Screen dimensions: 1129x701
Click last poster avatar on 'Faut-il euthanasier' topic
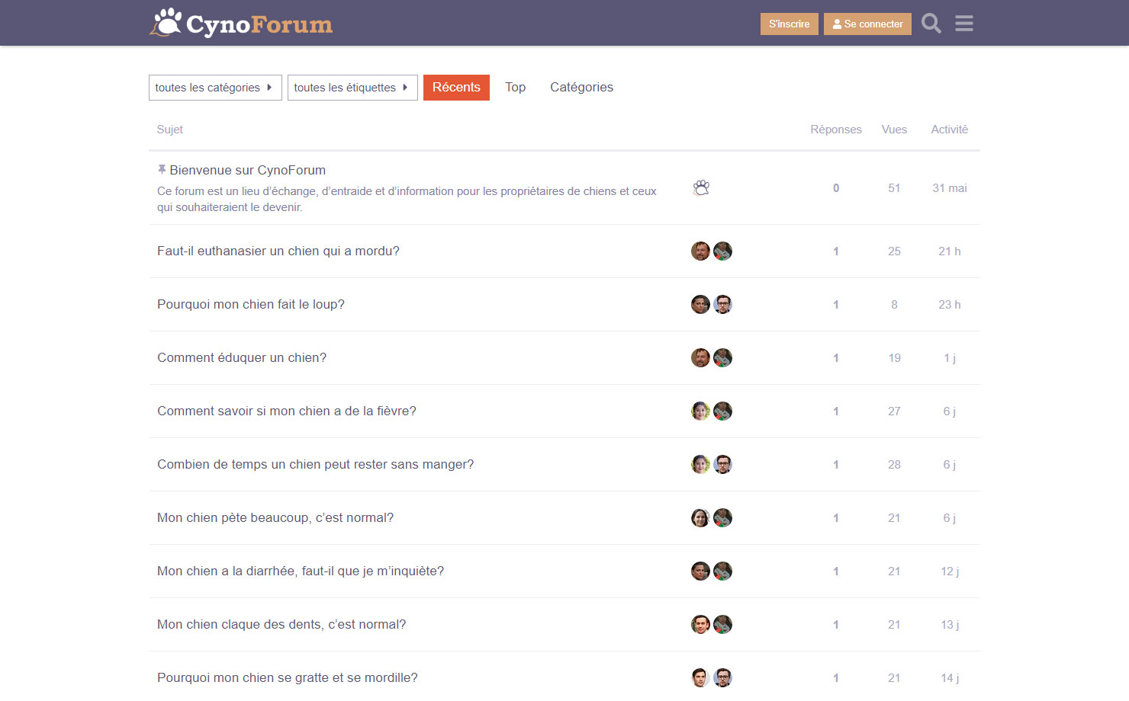click(722, 251)
